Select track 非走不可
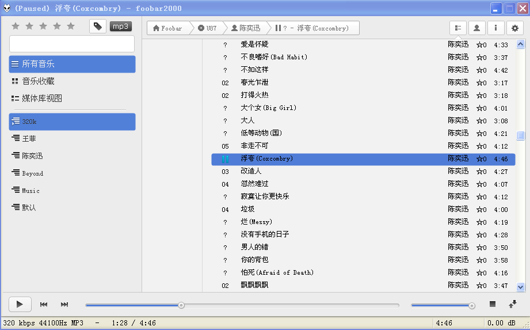This screenshot has height=330, width=530. point(363,146)
